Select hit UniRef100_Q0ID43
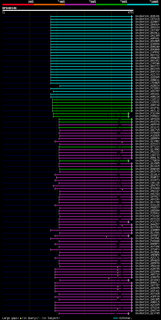The width and height of the screenshot is (161, 320). 147,280
